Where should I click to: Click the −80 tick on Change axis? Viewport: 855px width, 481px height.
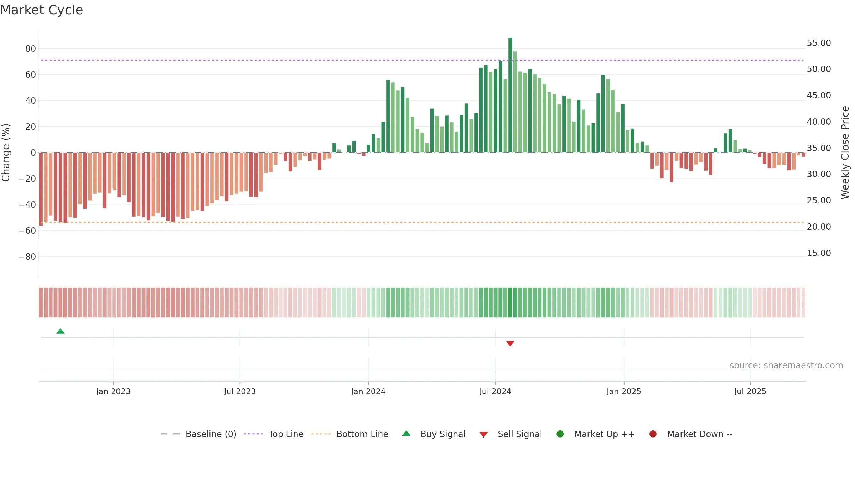pos(27,257)
